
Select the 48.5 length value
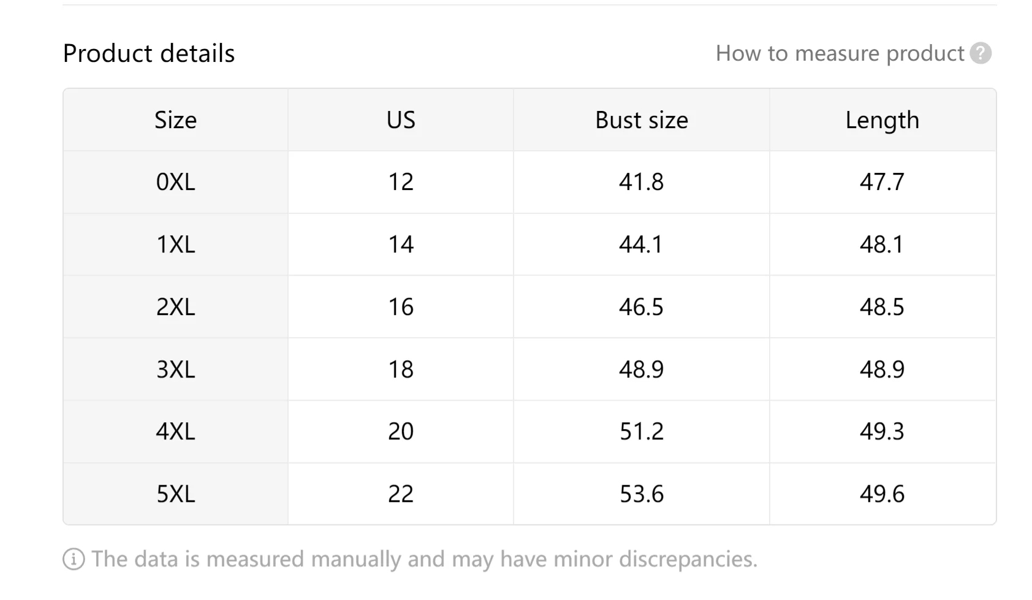coord(882,307)
